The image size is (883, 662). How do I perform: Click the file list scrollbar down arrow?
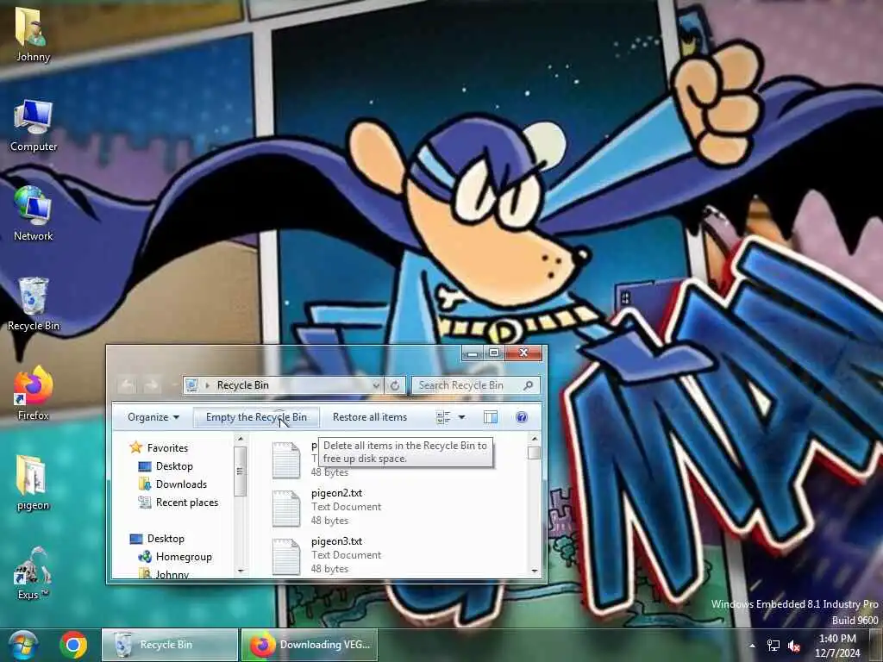point(535,571)
